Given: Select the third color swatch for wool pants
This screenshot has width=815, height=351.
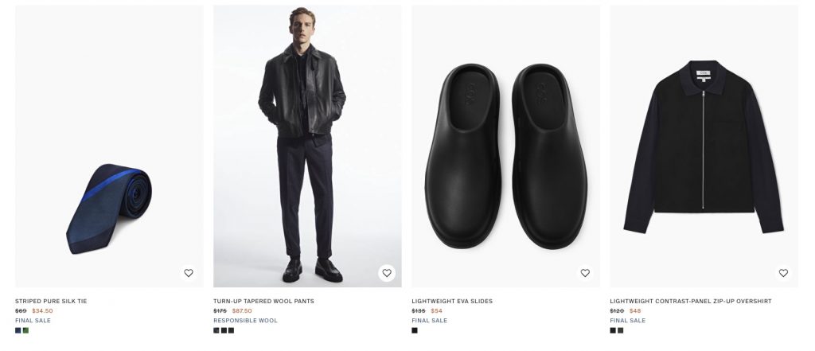Looking at the screenshot, I should (x=232, y=330).
